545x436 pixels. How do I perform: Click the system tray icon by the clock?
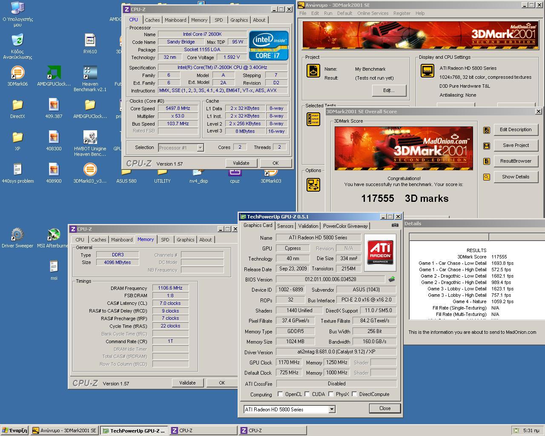(x=516, y=430)
